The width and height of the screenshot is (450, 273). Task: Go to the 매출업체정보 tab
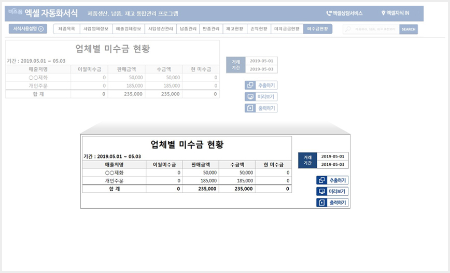point(129,29)
